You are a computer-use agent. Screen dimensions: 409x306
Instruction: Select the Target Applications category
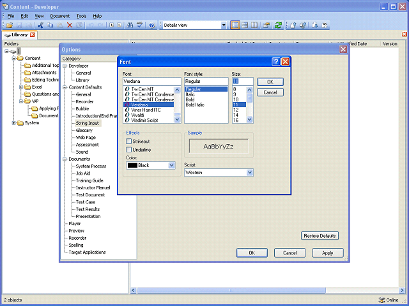pos(87,252)
